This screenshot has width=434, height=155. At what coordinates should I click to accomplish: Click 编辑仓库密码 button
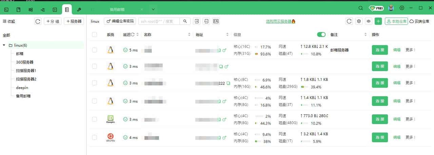pyautogui.click(x=120, y=21)
